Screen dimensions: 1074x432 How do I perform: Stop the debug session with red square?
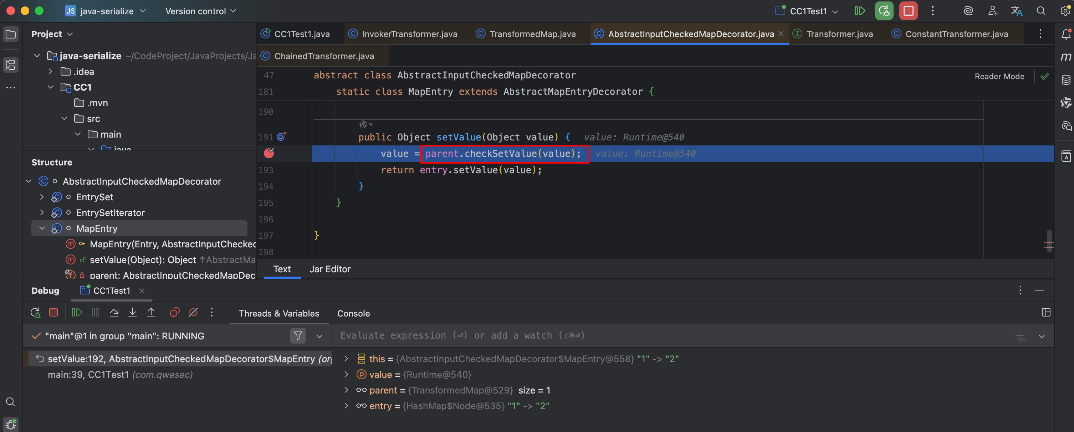click(x=53, y=313)
